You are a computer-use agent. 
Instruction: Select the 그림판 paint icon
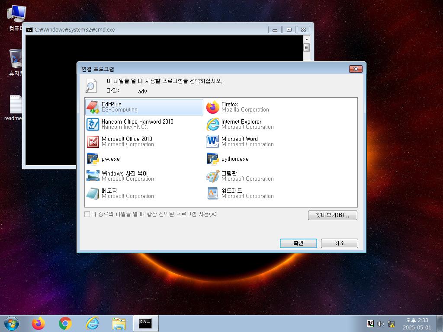coord(213,176)
